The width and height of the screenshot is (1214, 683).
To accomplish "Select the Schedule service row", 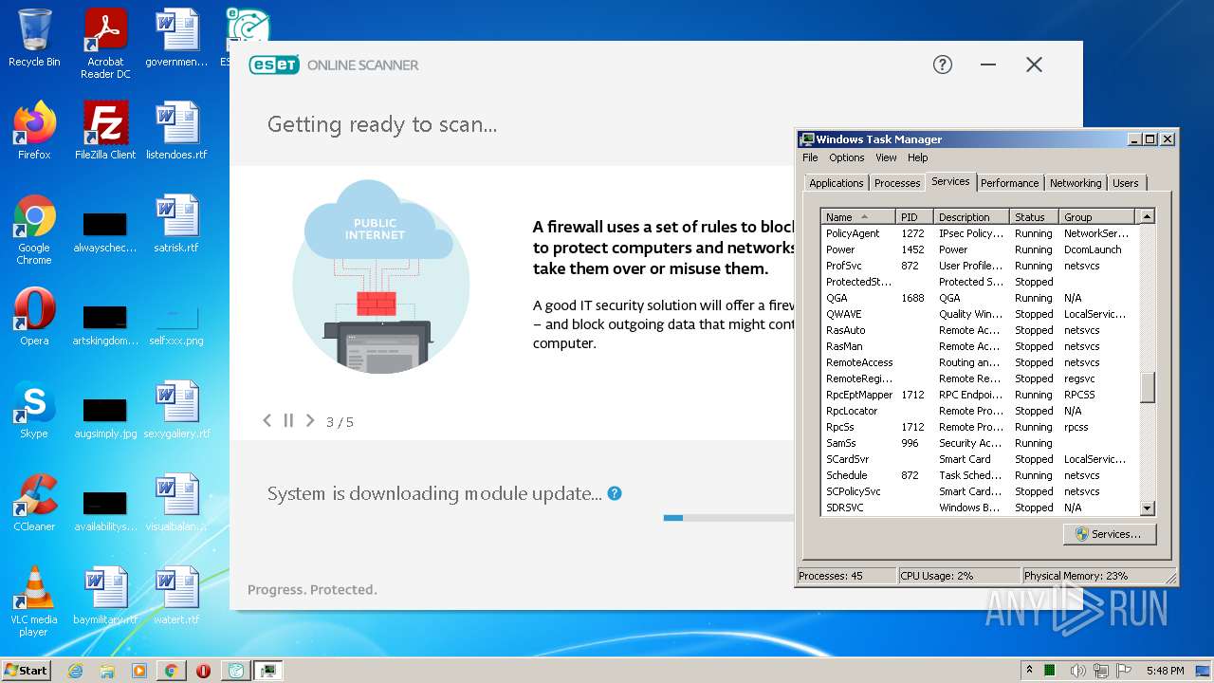I will point(979,475).
